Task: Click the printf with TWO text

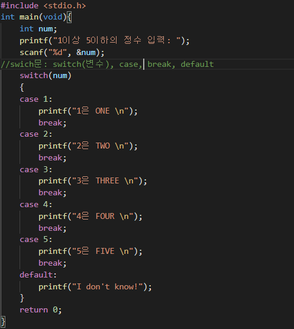Action: 88,146
